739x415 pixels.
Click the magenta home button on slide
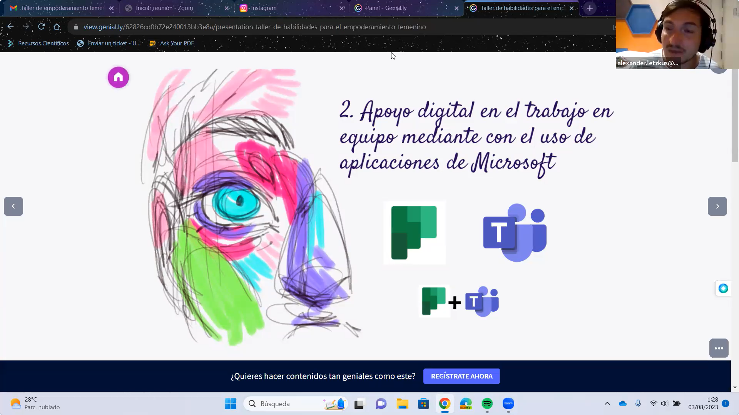tap(118, 78)
